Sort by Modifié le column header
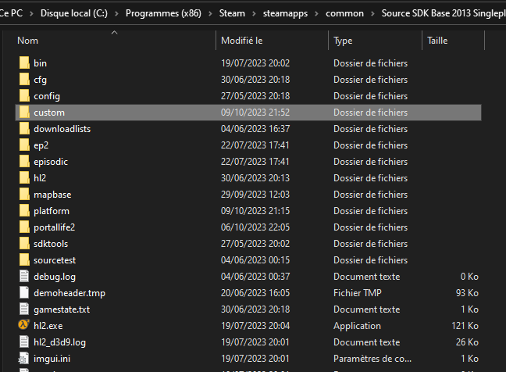This screenshot has height=372, width=506. pyautogui.click(x=241, y=41)
